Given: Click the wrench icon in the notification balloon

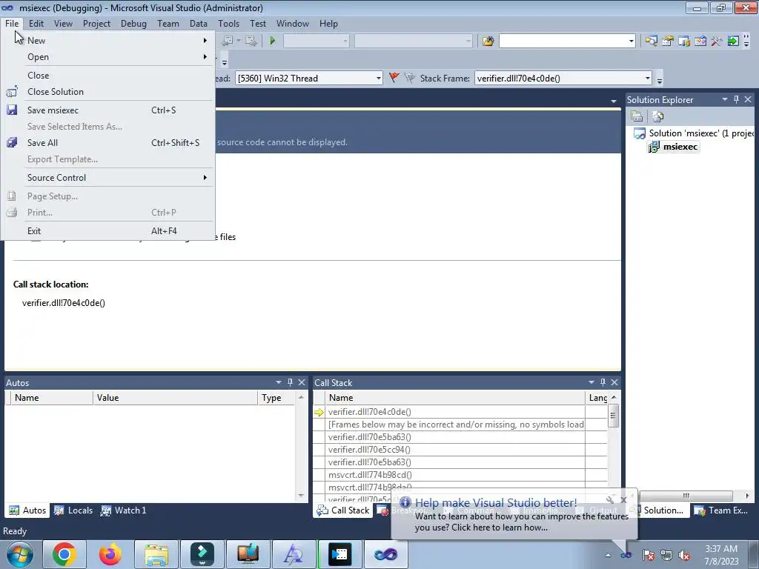Looking at the screenshot, I should point(610,500).
